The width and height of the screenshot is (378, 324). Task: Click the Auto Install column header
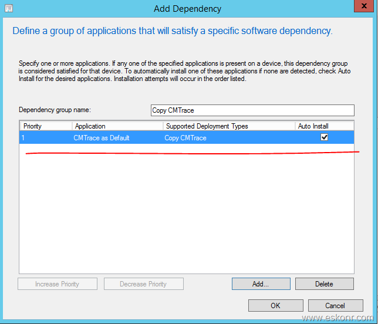tap(325, 126)
